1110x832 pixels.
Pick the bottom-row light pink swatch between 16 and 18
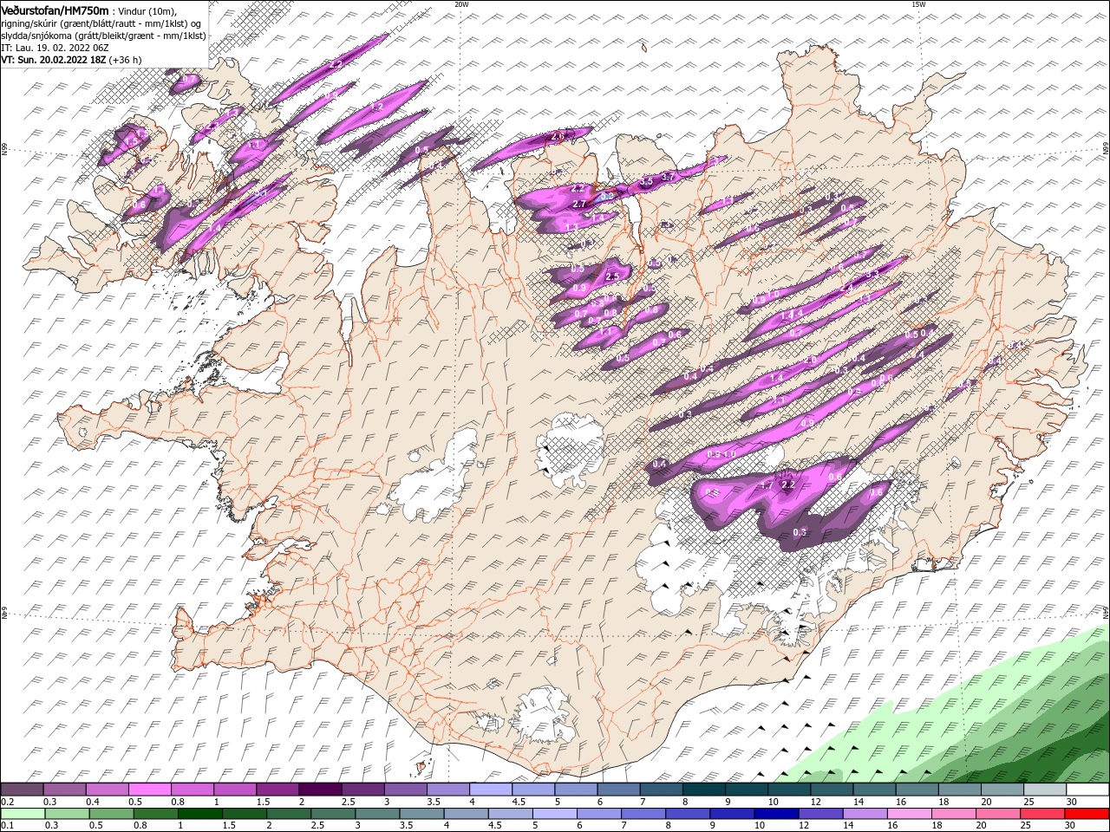pos(909,813)
